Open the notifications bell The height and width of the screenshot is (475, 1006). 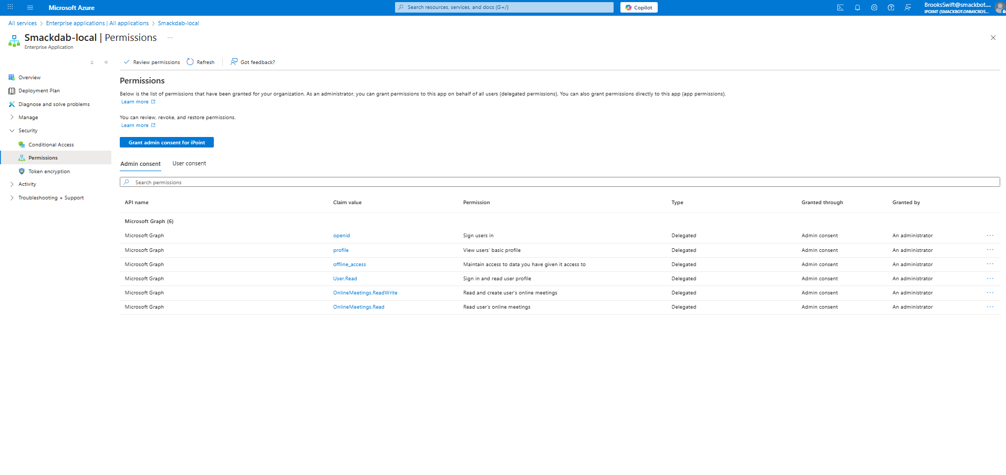(x=857, y=7)
